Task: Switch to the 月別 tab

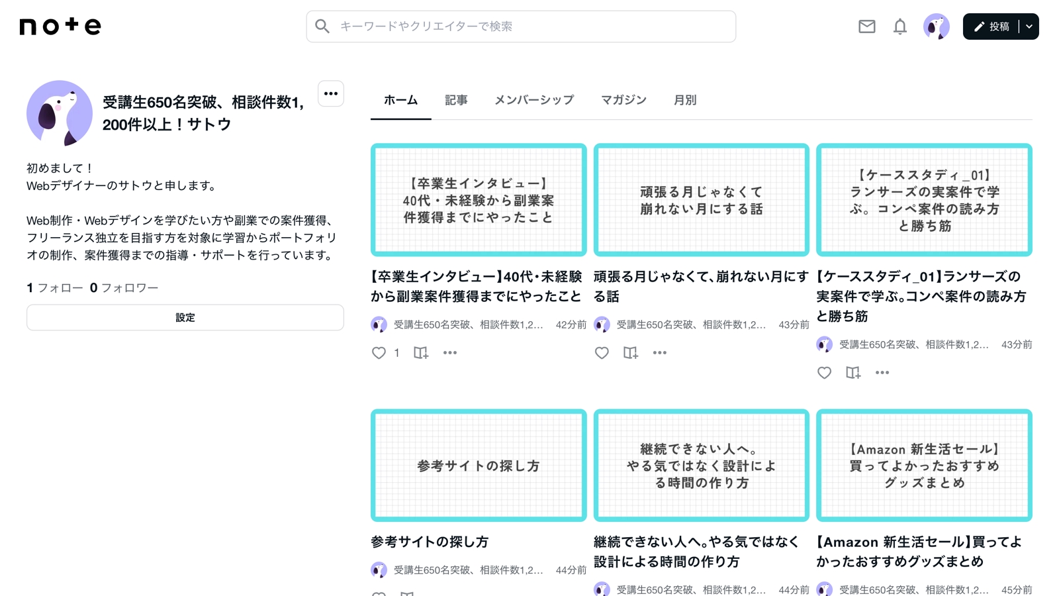Action: (x=685, y=100)
